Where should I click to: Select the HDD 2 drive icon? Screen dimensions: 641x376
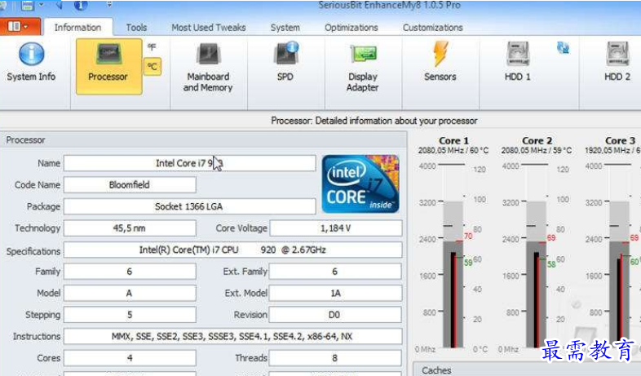click(x=617, y=64)
